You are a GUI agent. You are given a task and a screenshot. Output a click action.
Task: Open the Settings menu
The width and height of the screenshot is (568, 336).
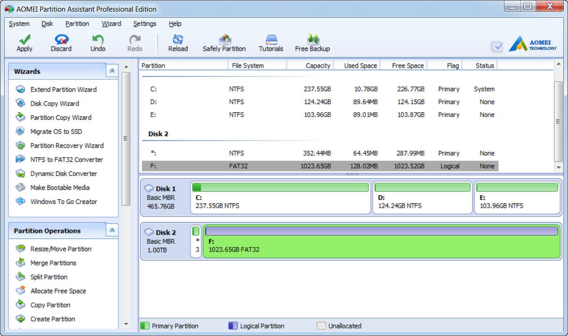pos(145,24)
